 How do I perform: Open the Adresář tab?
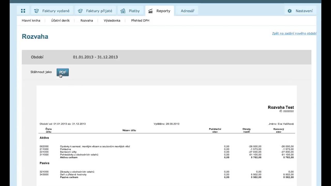point(187,11)
